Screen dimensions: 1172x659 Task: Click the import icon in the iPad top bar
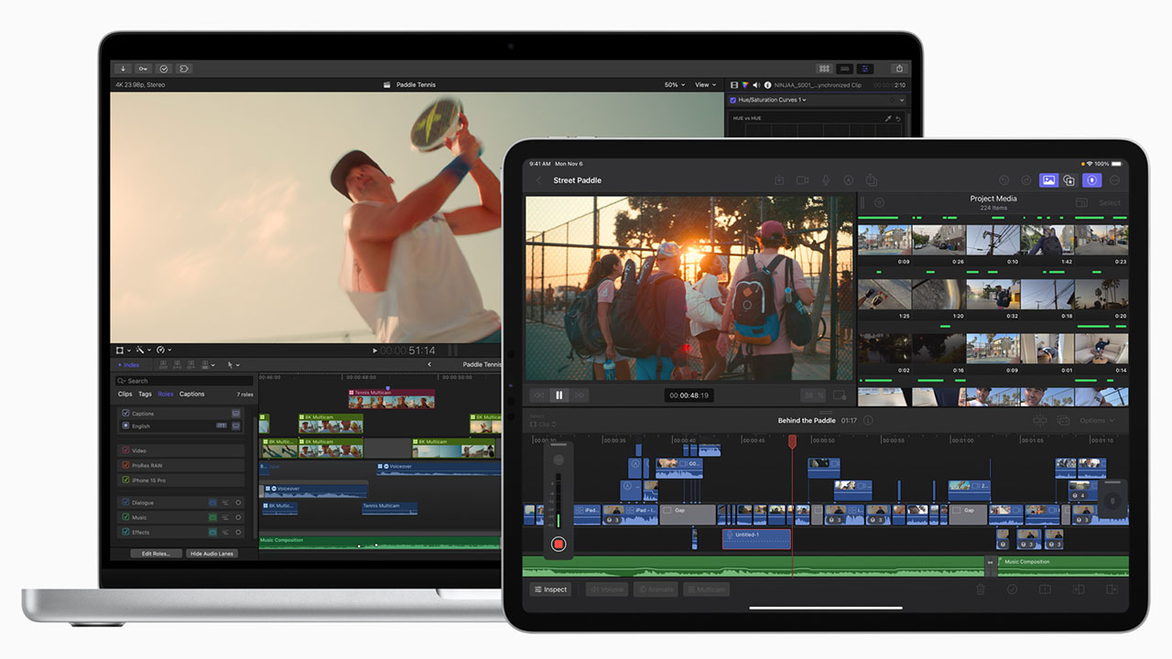tap(779, 180)
